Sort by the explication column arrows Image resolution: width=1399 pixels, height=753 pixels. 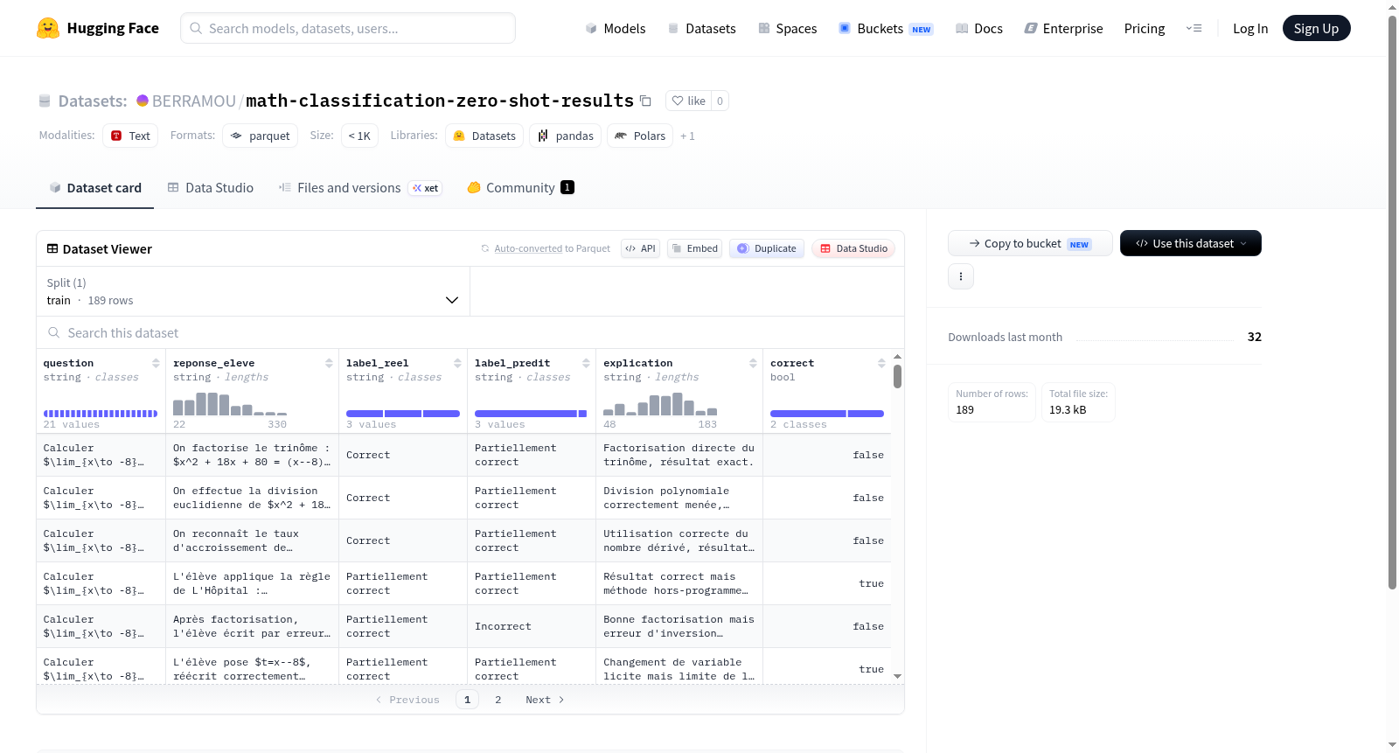(753, 363)
